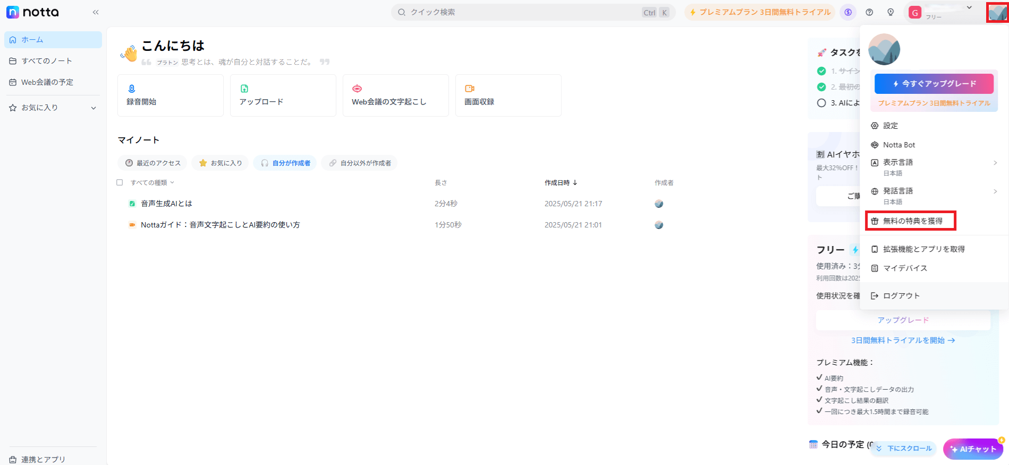Click the 下にスクロール button
1009x465 pixels.
pos(904,449)
